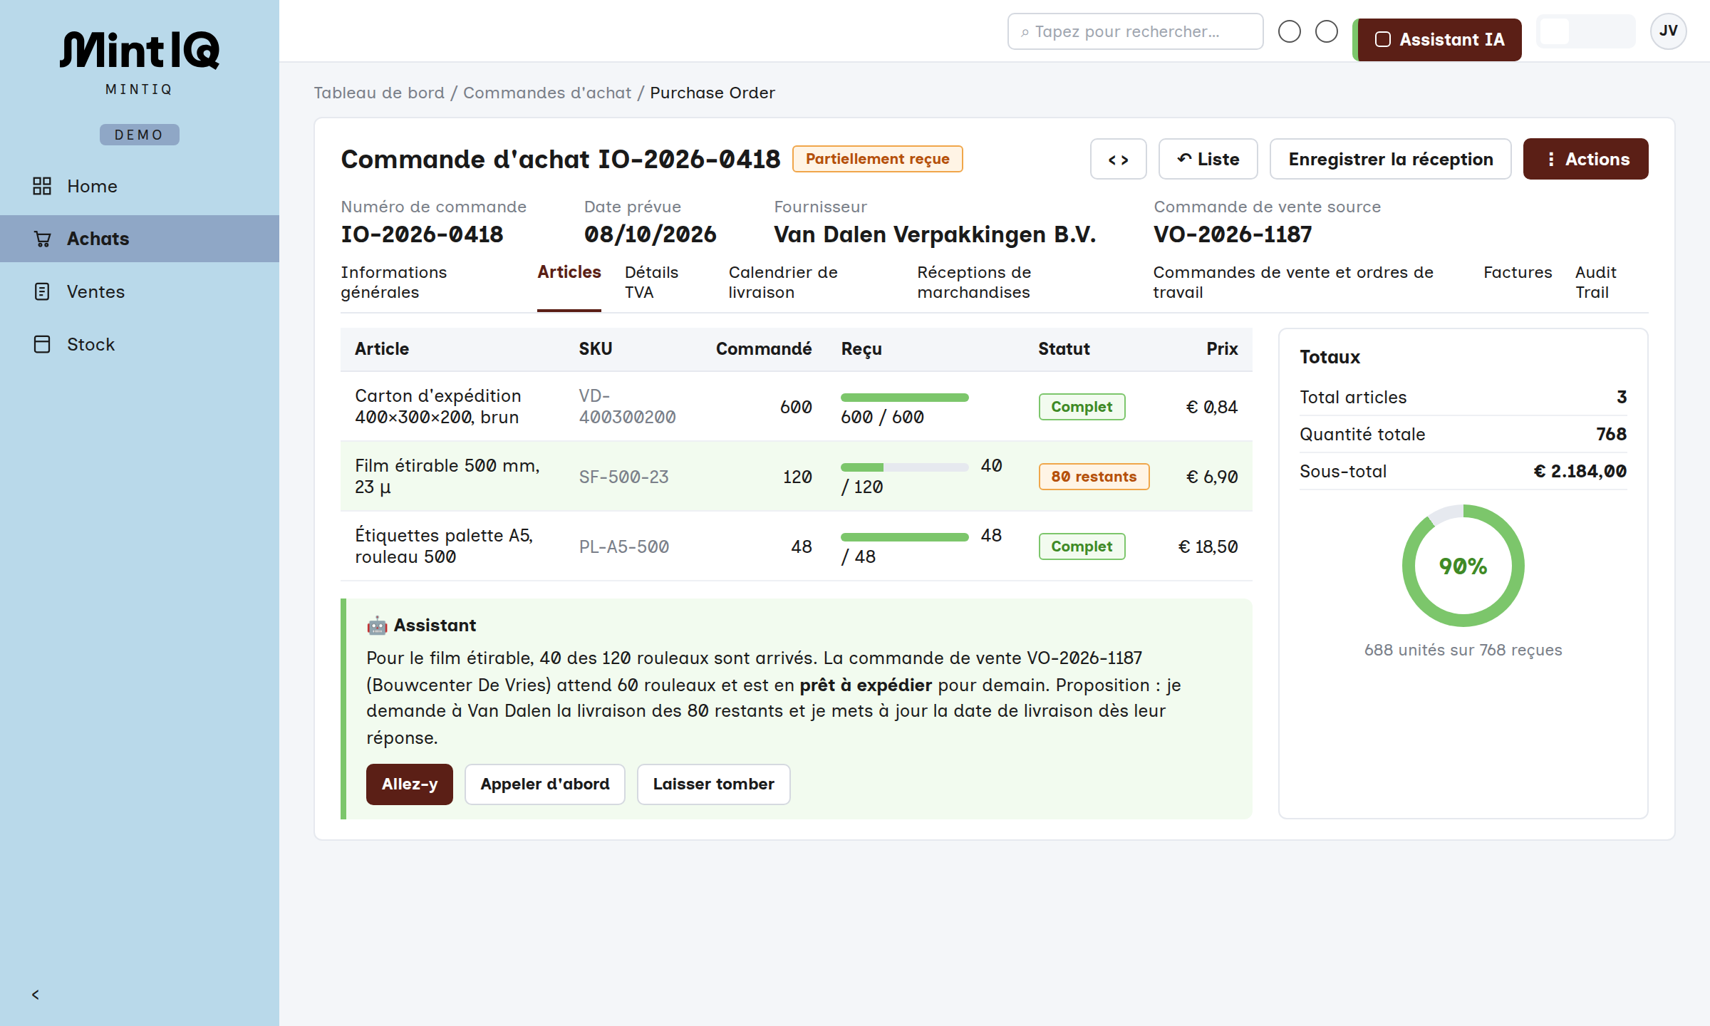Click the 90% donut chart

point(1463,566)
